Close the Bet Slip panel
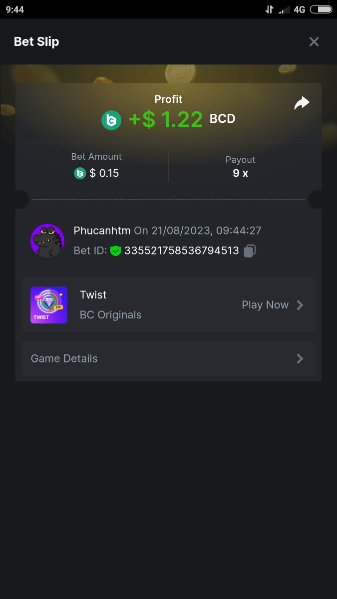This screenshot has height=599, width=337. point(314,42)
